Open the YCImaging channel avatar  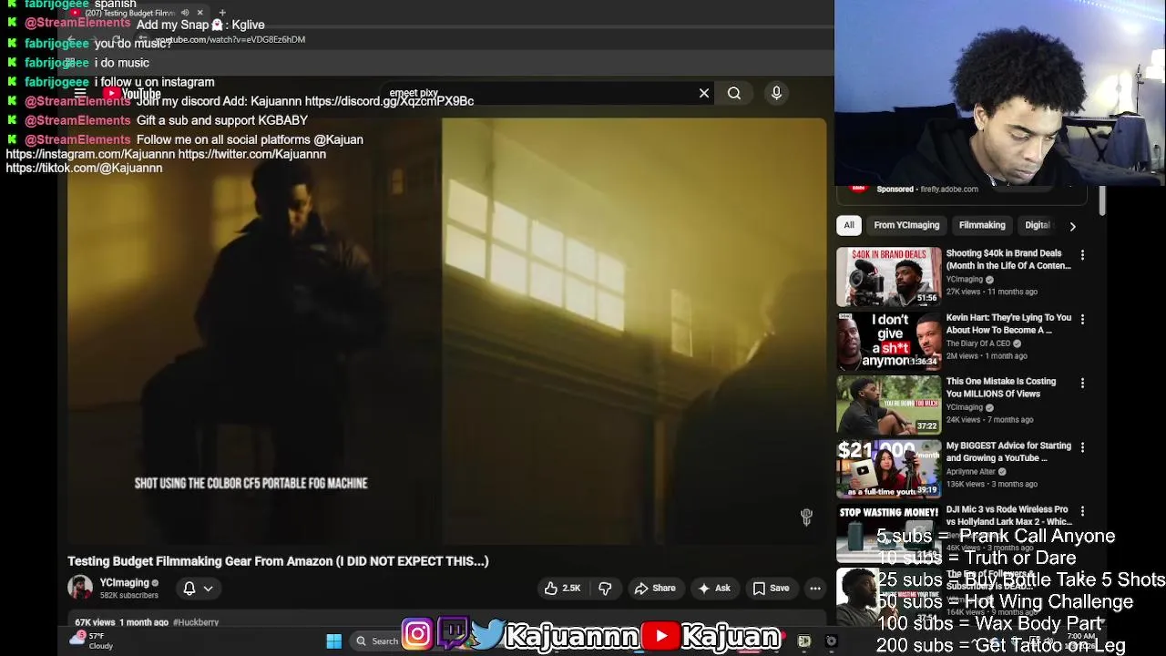click(x=80, y=588)
